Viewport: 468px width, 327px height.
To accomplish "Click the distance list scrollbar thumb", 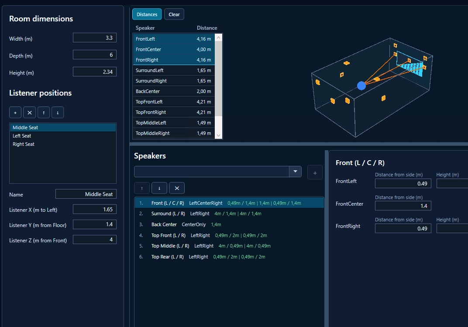I will click(x=218, y=79).
